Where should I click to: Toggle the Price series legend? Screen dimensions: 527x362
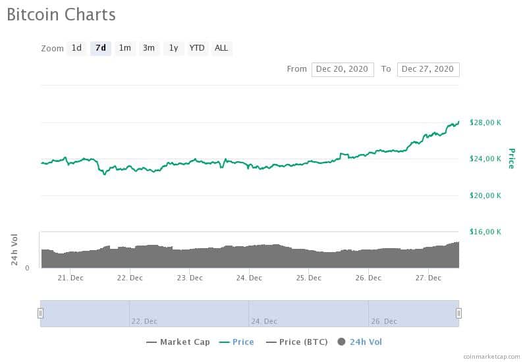(x=236, y=342)
